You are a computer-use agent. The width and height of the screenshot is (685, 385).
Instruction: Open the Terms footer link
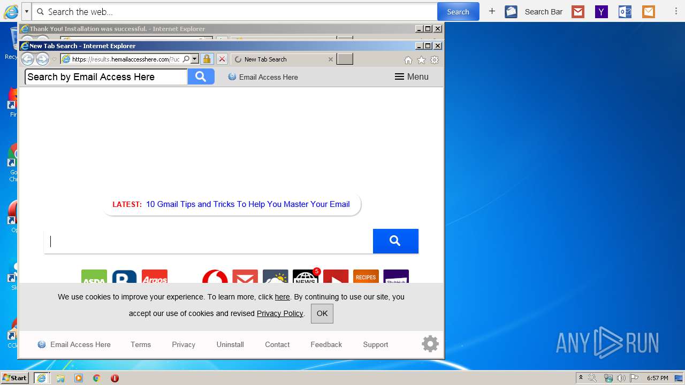tap(141, 344)
